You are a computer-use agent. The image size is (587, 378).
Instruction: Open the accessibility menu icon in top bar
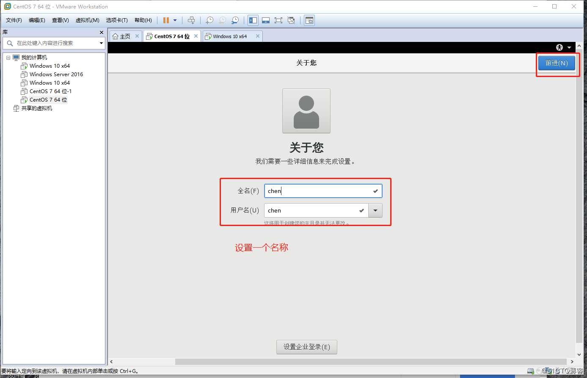(x=559, y=47)
